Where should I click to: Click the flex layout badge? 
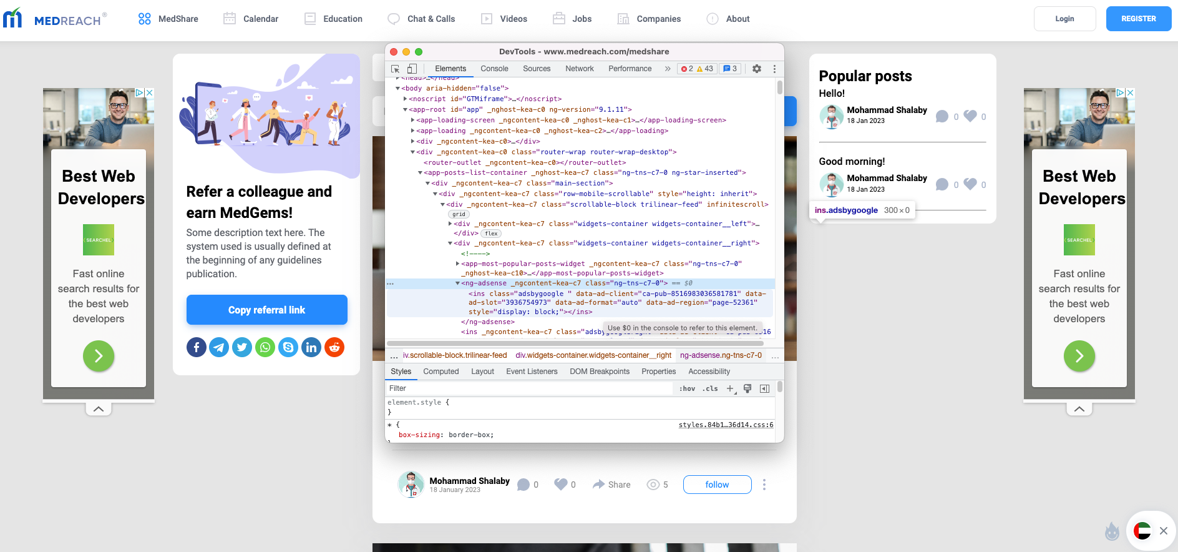pyautogui.click(x=492, y=234)
